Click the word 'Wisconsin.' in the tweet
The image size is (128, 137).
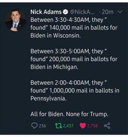click(67, 35)
